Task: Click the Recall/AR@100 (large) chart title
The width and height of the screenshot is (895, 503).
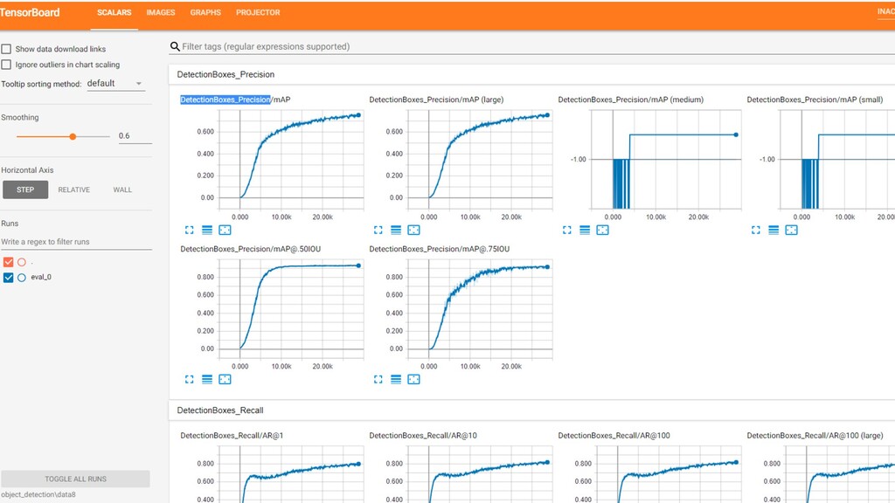Action: pyautogui.click(x=815, y=436)
